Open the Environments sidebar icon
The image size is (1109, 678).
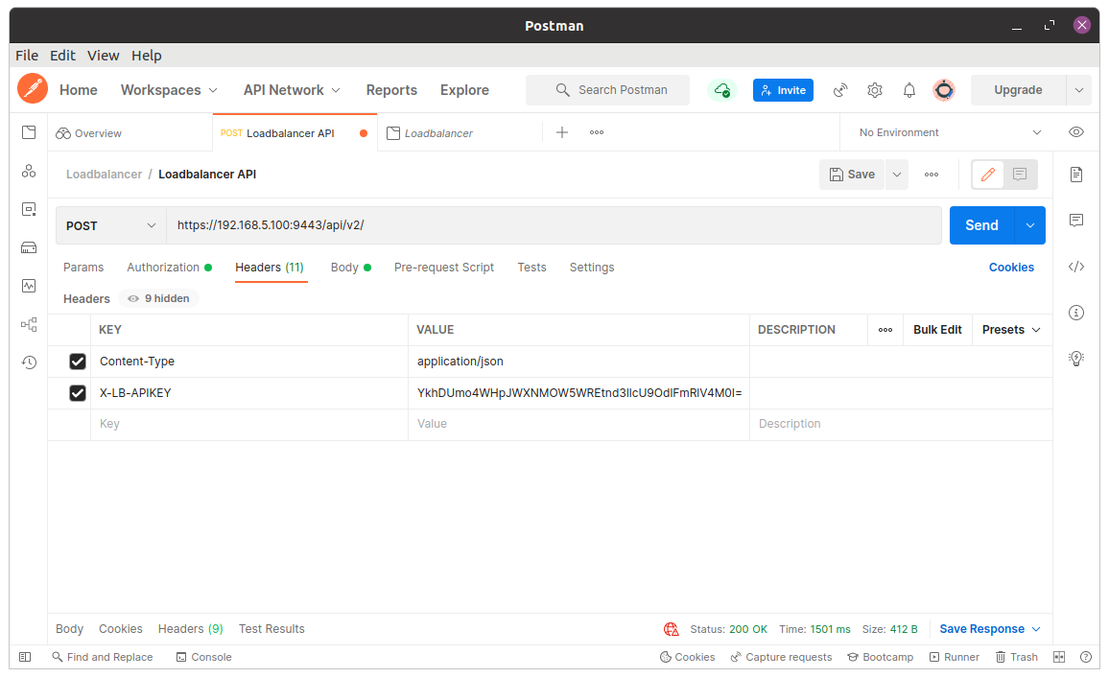(x=29, y=209)
